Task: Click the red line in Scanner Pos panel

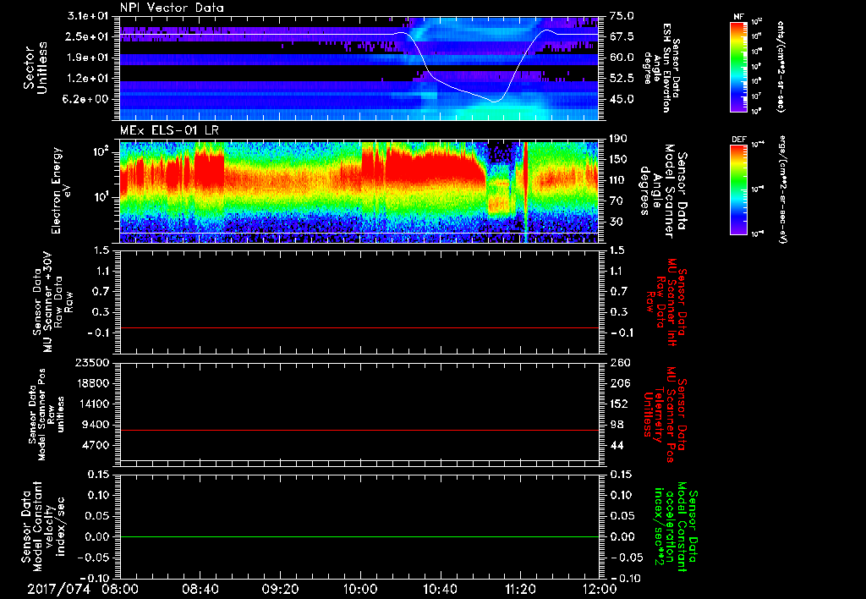Action: [x=359, y=430]
